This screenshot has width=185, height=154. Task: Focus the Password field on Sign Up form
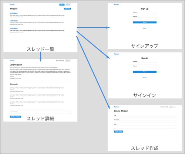point(145,18)
